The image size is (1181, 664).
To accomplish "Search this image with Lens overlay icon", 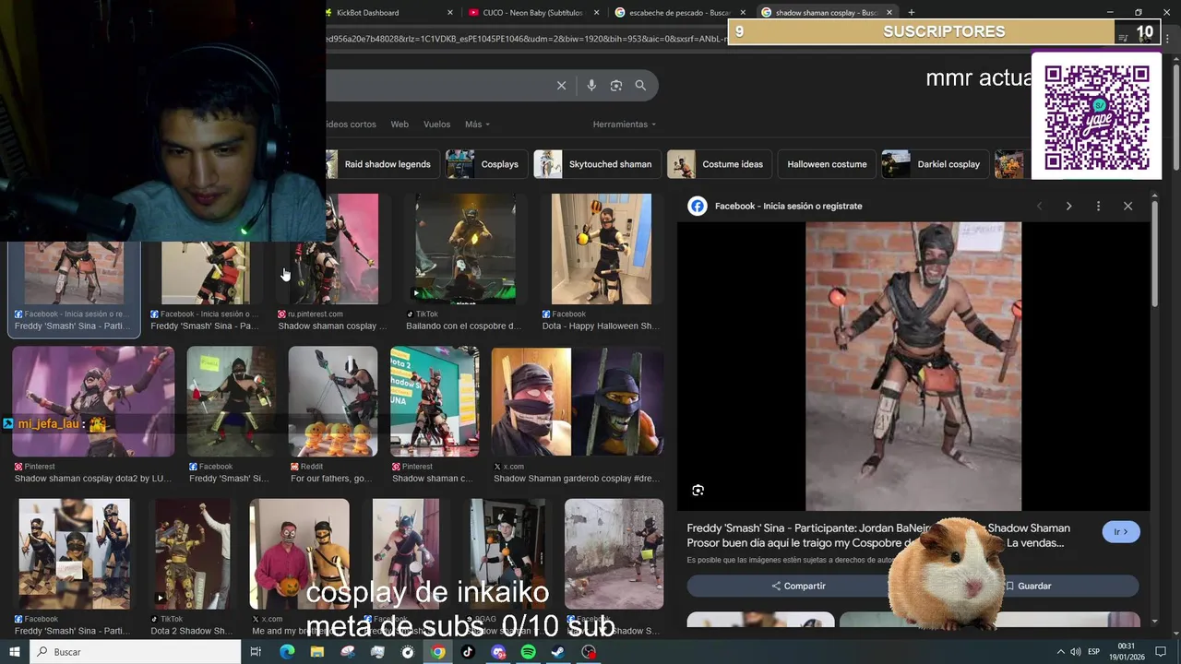I will (x=698, y=491).
